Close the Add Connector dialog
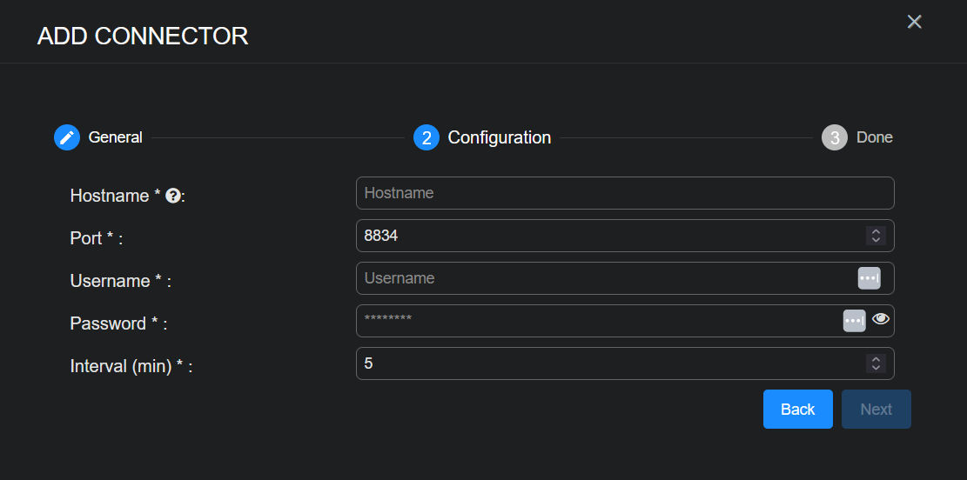967x480 pixels. 914,22
